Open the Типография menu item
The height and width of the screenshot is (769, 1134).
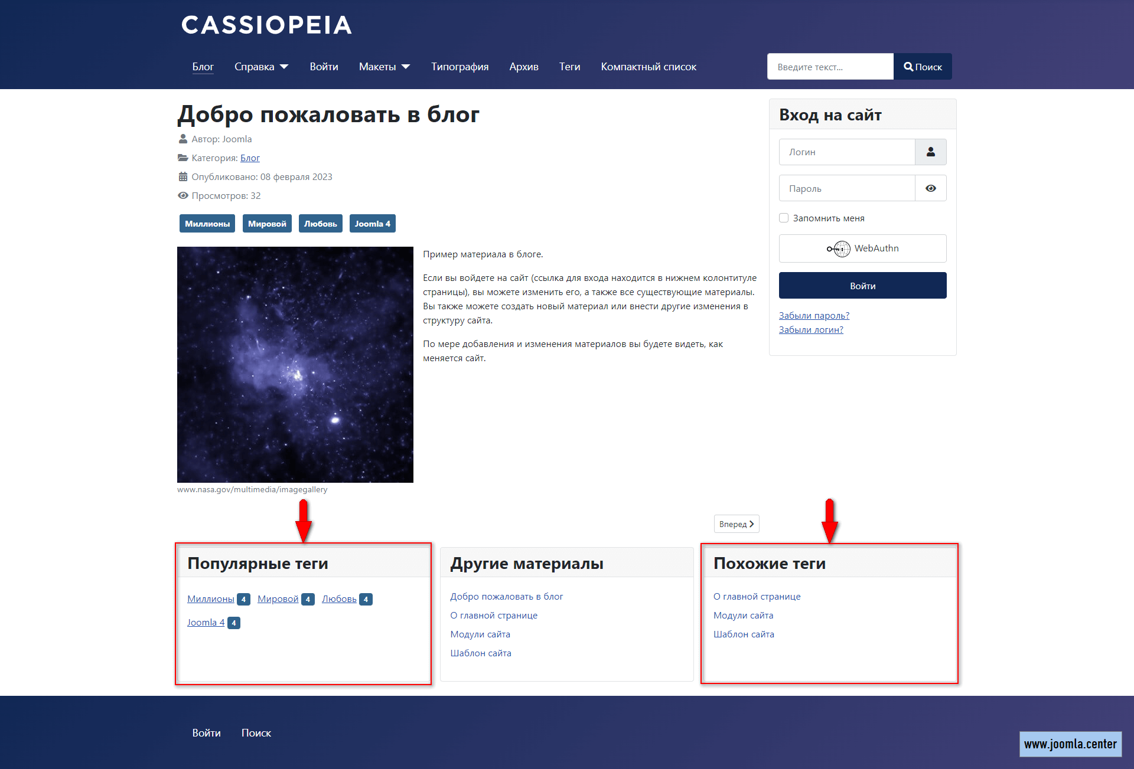[x=460, y=67]
